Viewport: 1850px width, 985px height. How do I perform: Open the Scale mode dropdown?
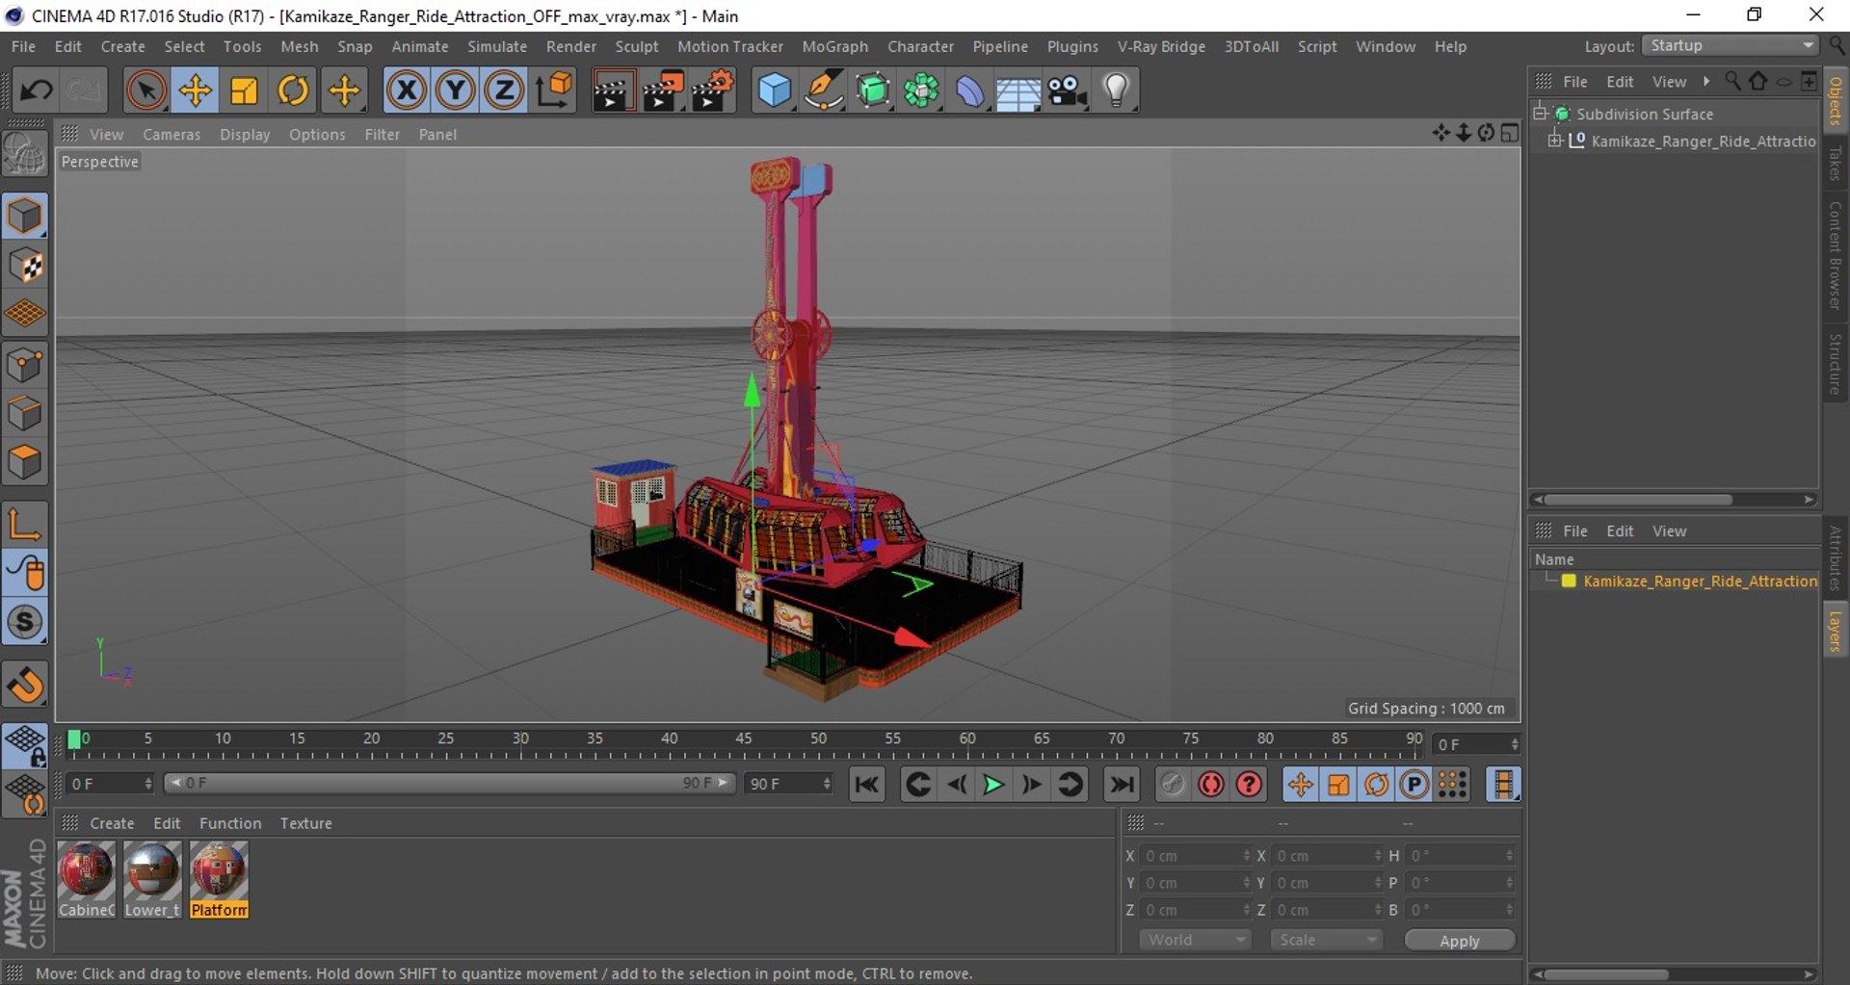[1327, 940]
